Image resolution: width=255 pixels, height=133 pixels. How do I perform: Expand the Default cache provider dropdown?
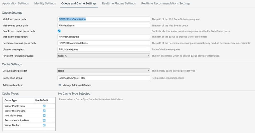[x=104, y=71]
